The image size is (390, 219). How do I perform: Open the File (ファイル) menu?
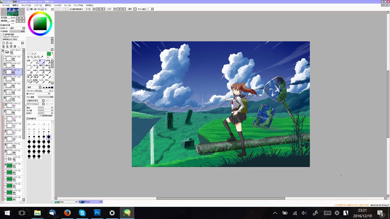tap(5, 5)
